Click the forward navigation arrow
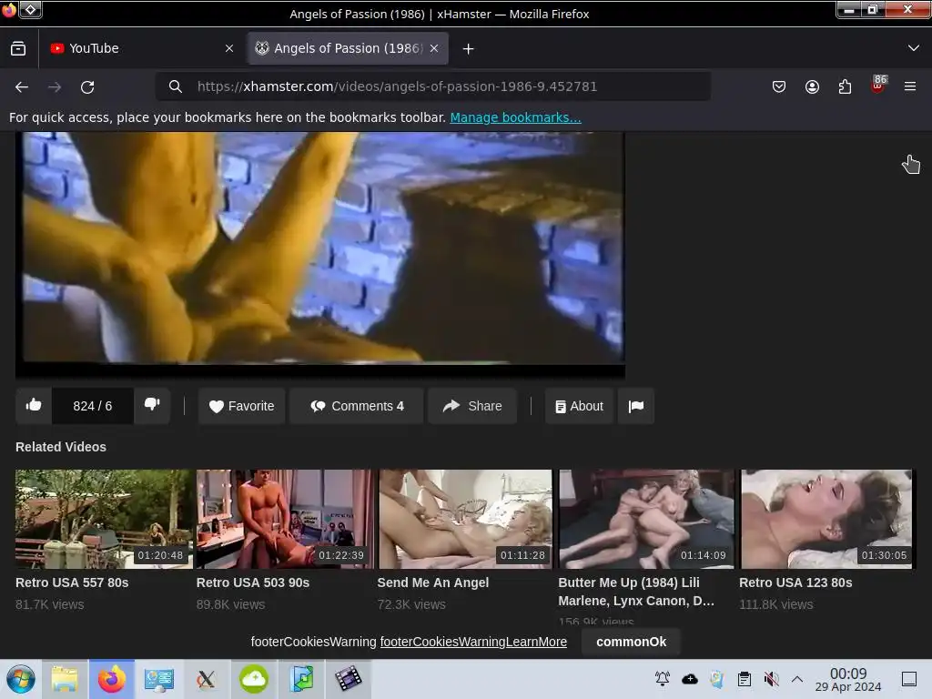This screenshot has width=932, height=699. coord(55,87)
